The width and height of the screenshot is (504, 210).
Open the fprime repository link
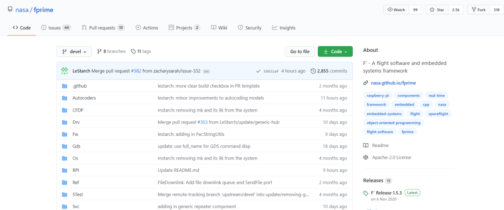tap(43, 10)
